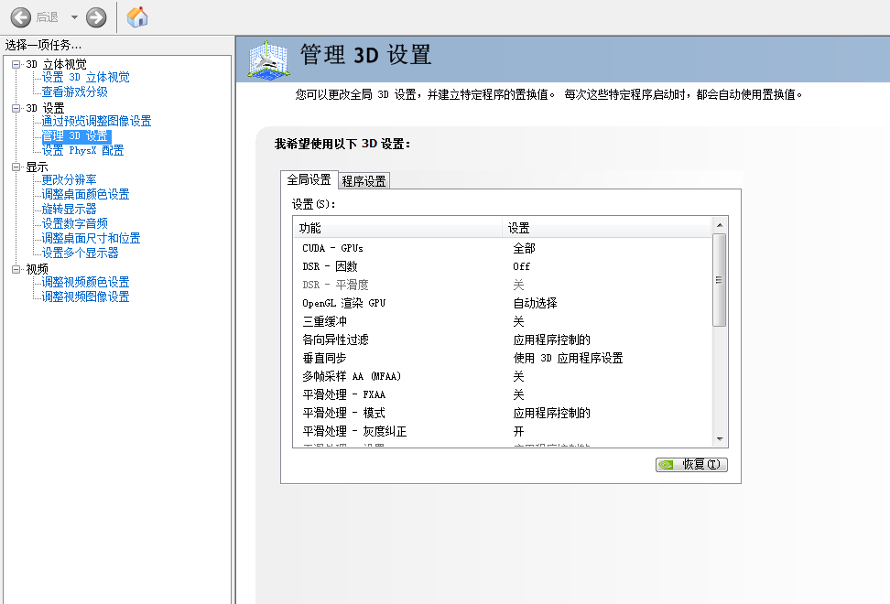Screen dimensions: 890x604
Task: Click the 全部 value for CUDA
Action: coord(524,248)
